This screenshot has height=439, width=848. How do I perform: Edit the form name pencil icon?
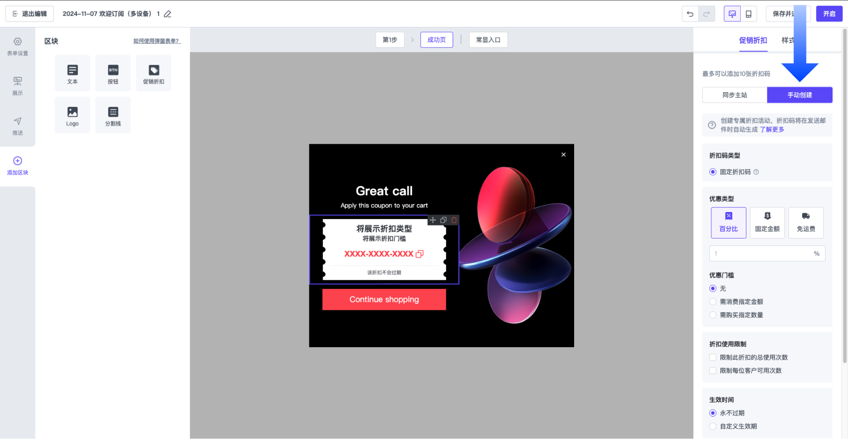click(168, 14)
